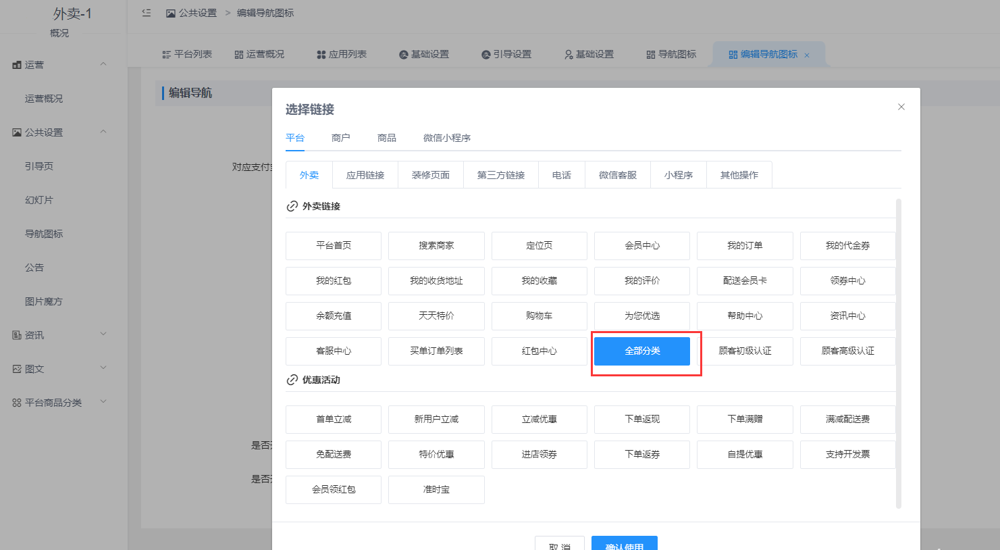Collapse the 运营 sidebar section
The height and width of the screenshot is (550, 1000).
tap(103, 64)
